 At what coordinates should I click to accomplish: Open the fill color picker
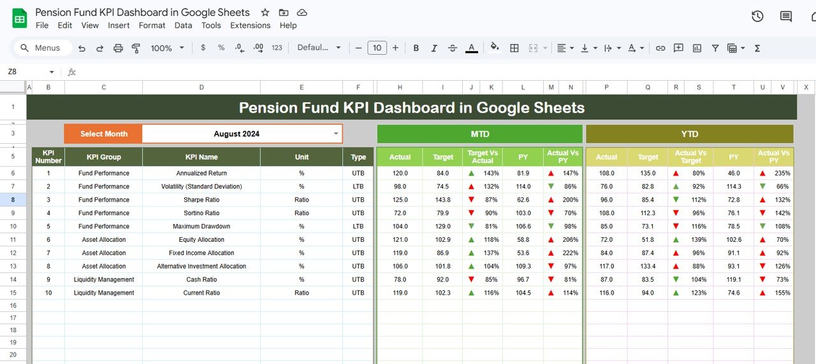point(495,48)
